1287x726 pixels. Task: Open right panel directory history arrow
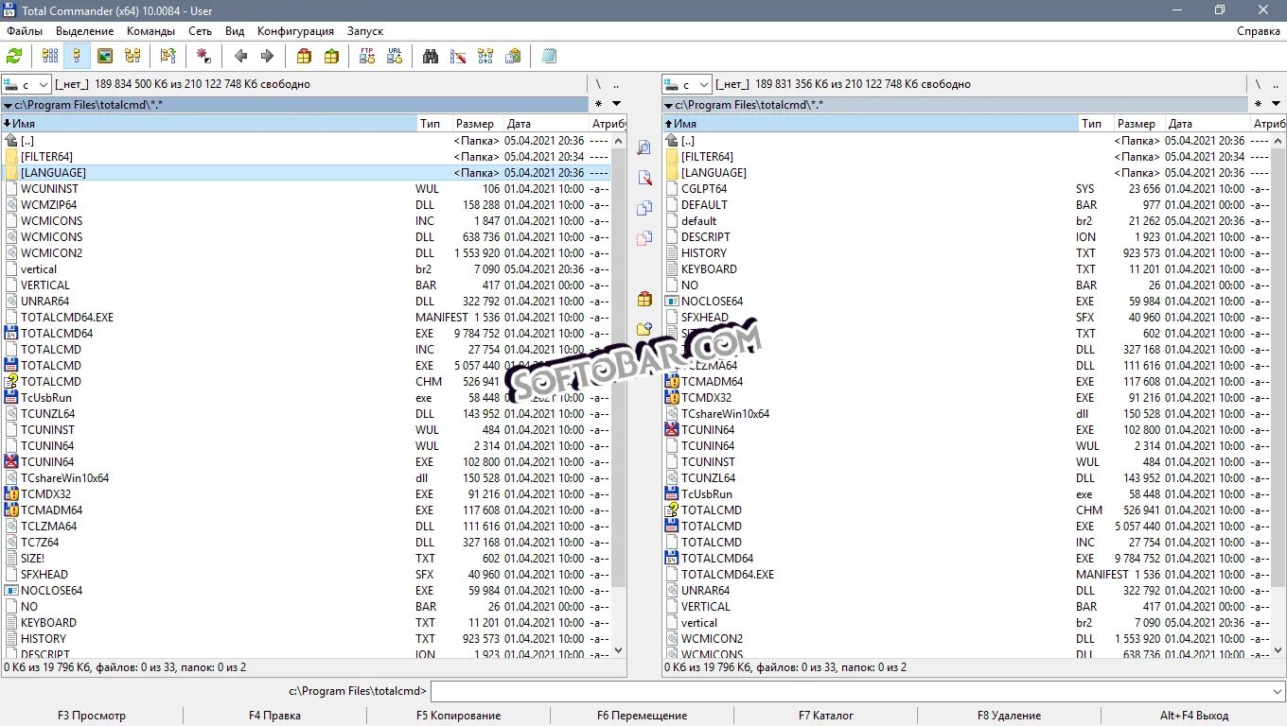1277,104
